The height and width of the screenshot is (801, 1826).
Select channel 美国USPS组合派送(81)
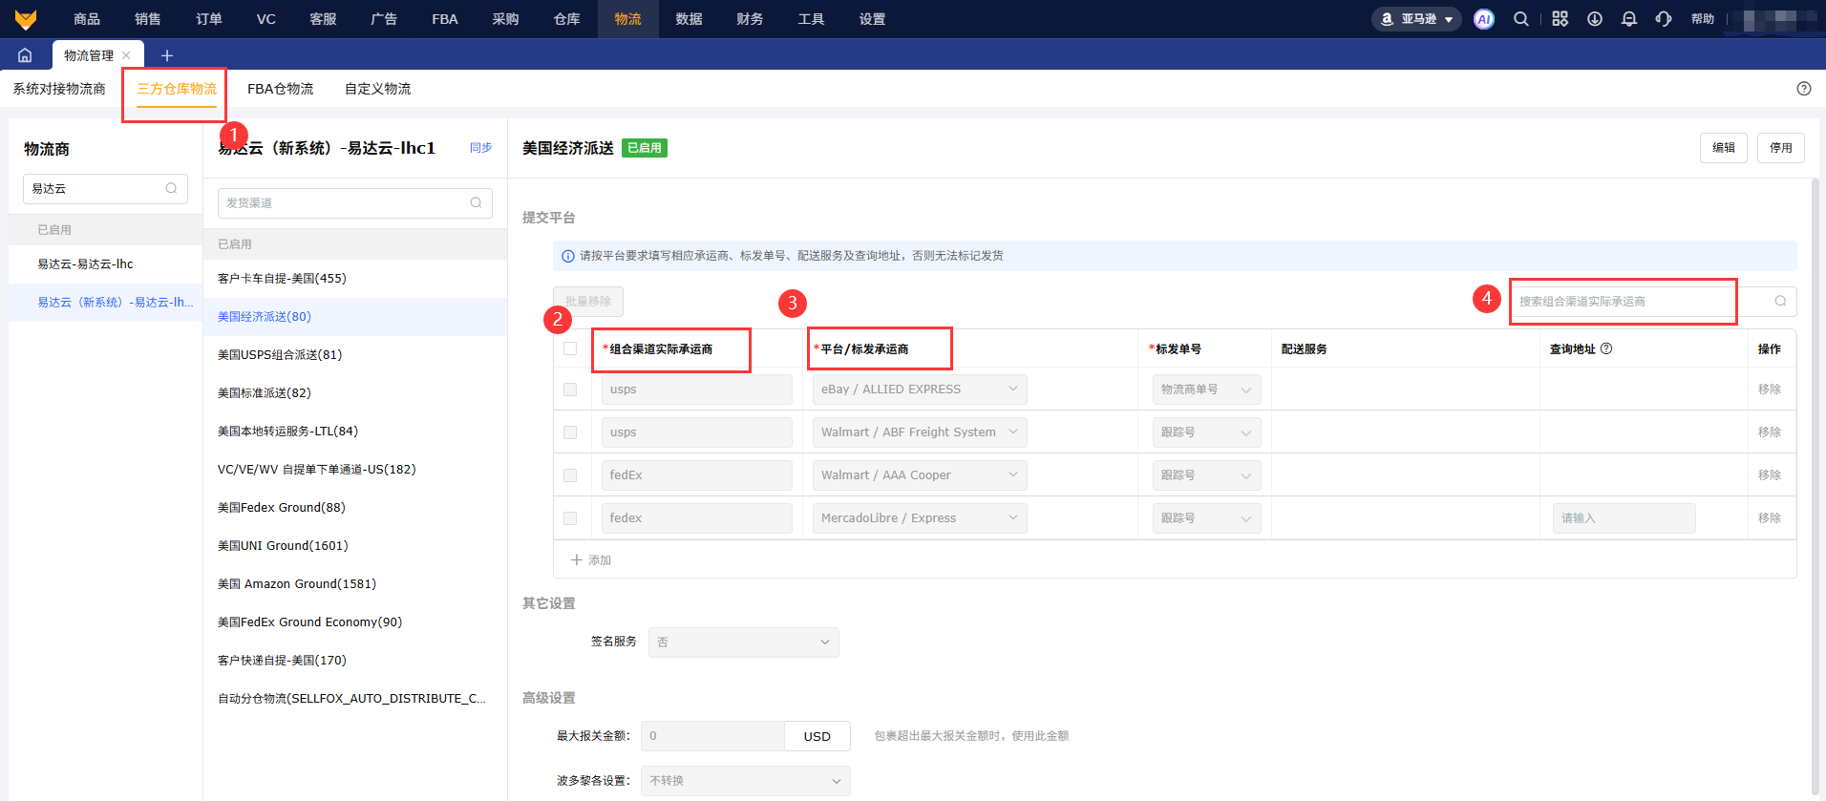(355, 355)
